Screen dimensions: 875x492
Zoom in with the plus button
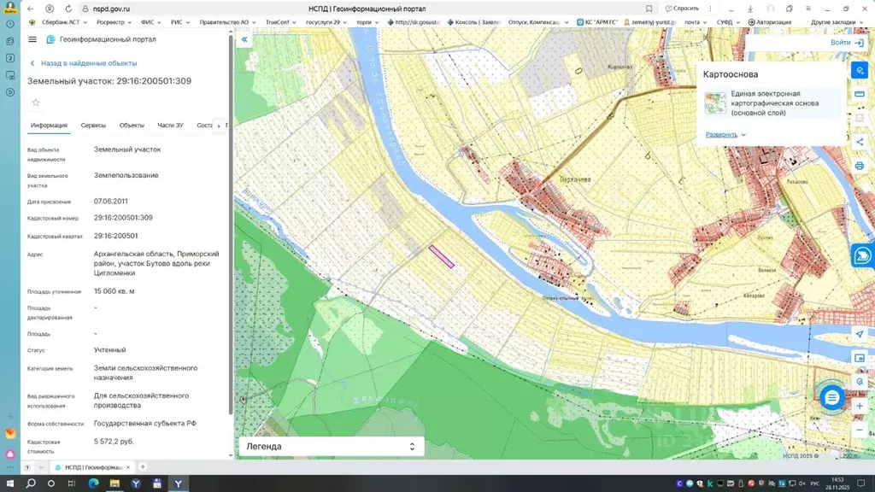(860, 406)
